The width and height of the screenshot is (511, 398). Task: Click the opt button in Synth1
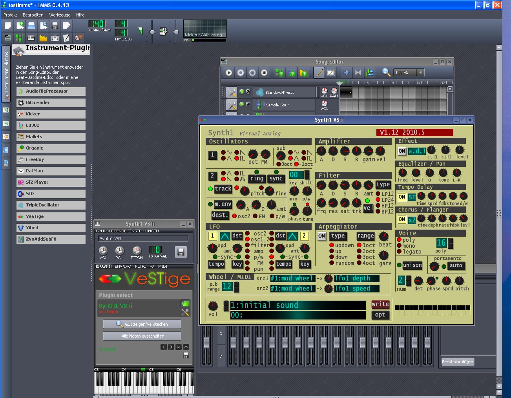pos(380,315)
